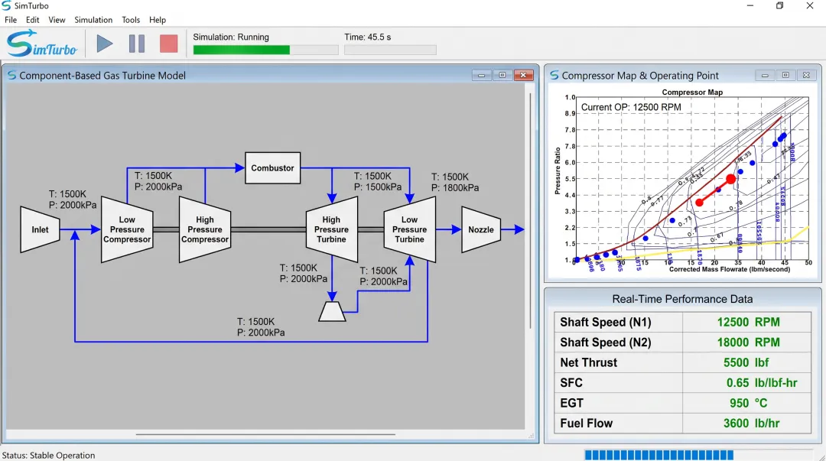Click the Compressor Map chart title
Screen dimensions: 826x461
click(692, 93)
